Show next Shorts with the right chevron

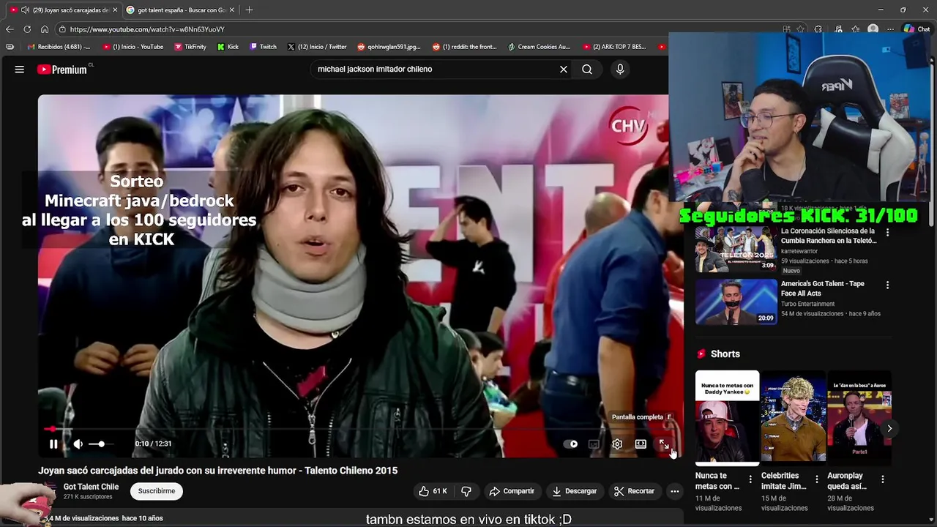[889, 429]
